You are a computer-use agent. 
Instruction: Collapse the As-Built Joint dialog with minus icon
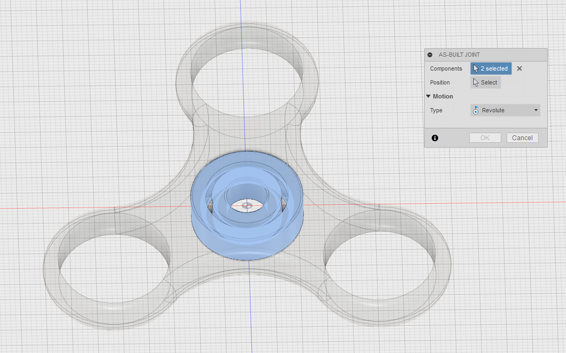point(430,55)
